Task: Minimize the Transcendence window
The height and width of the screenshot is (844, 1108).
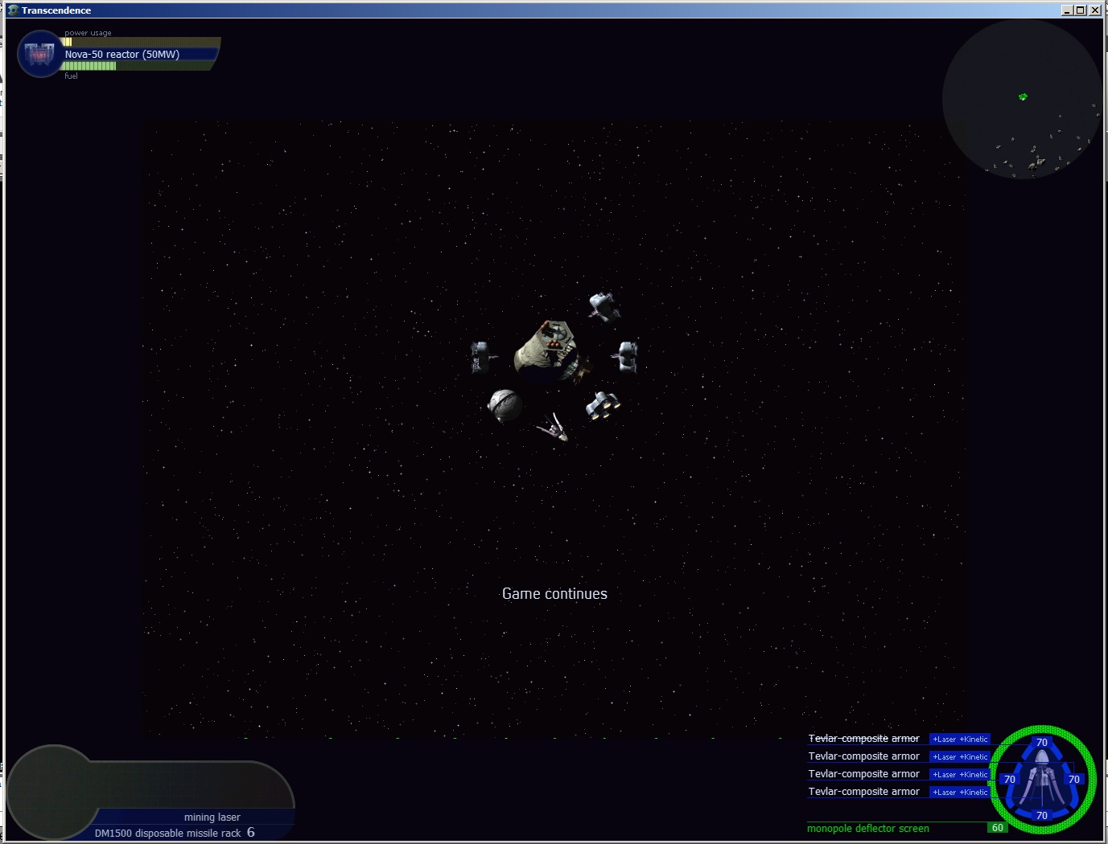Action: (1067, 10)
